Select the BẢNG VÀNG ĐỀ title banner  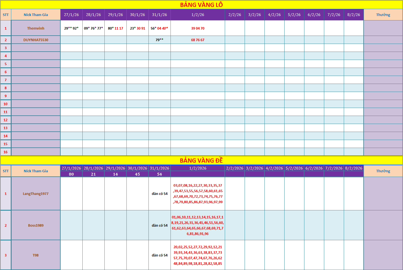(201, 160)
